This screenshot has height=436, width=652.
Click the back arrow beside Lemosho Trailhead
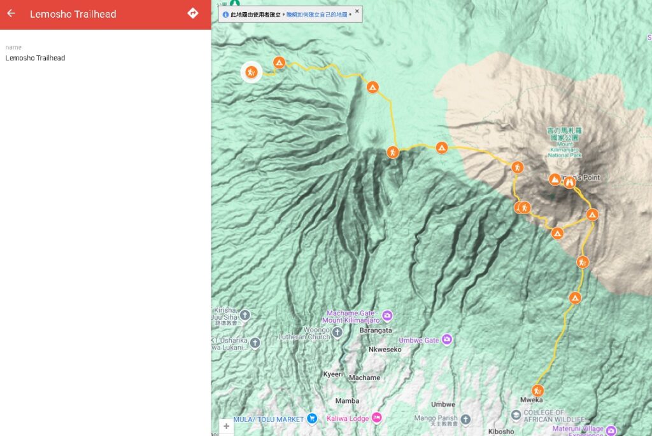click(11, 13)
